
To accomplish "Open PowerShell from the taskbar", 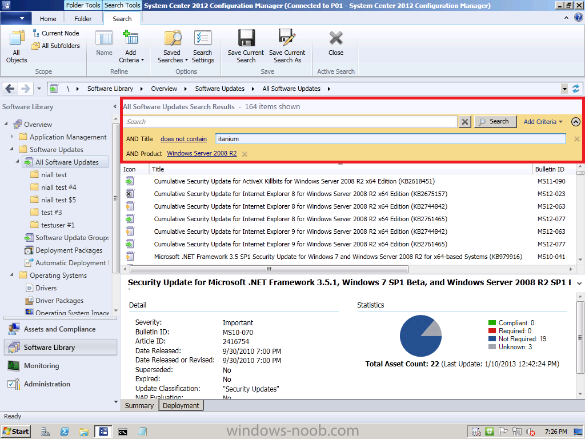I will [x=64, y=432].
